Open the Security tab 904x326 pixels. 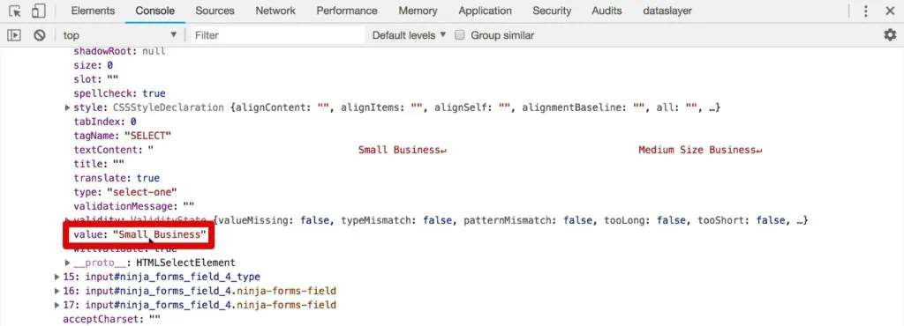click(x=552, y=11)
